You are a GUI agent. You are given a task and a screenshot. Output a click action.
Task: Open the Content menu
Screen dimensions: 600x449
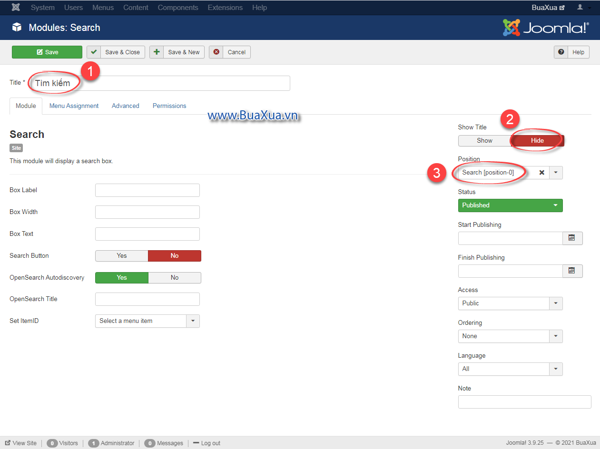(x=136, y=8)
